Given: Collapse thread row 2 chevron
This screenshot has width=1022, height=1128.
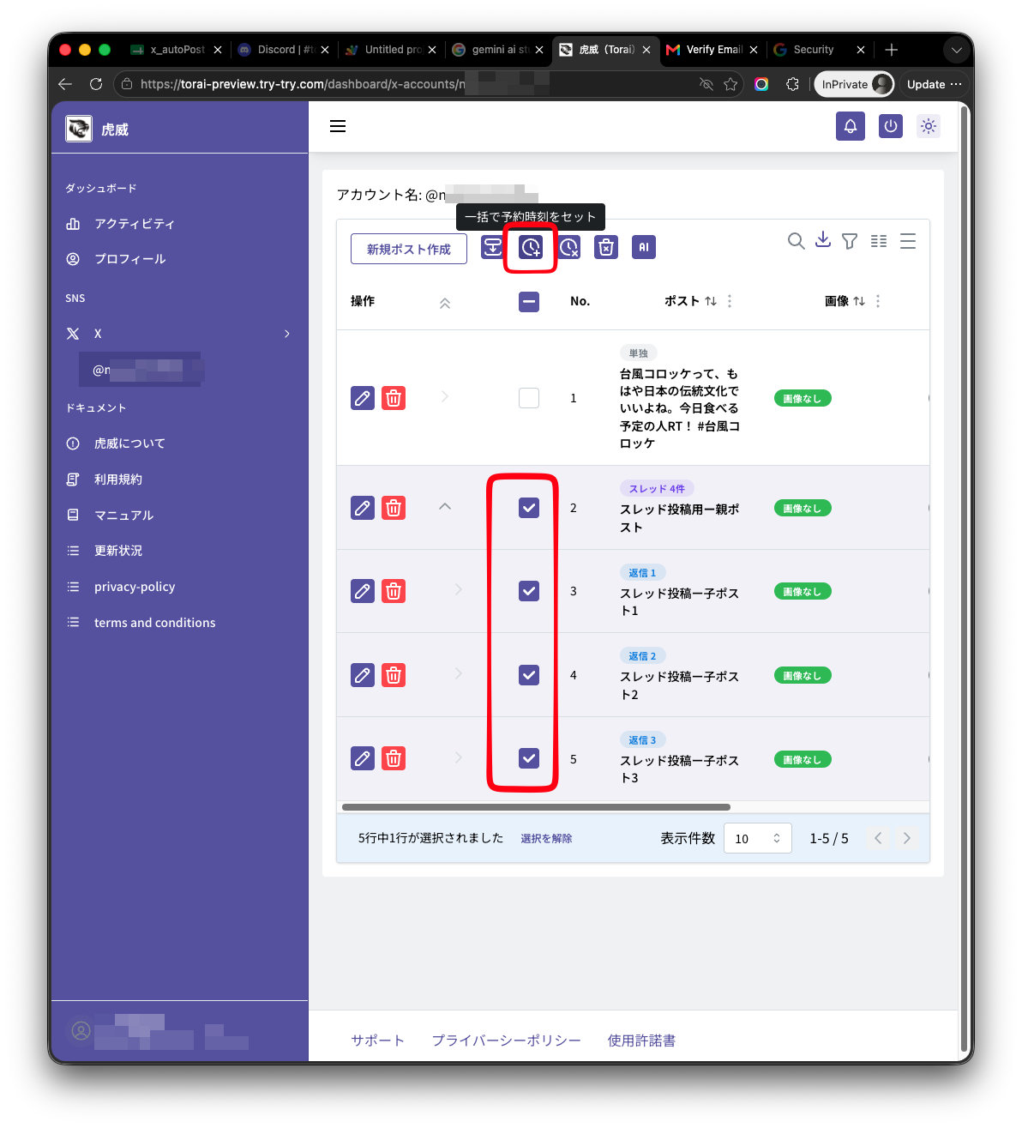Looking at the screenshot, I should point(444,507).
